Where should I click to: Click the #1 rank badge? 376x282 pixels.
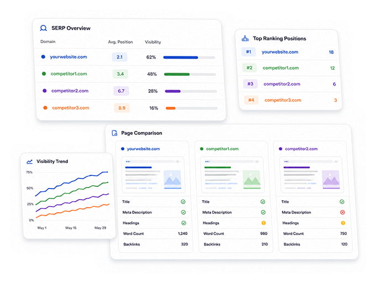point(248,51)
